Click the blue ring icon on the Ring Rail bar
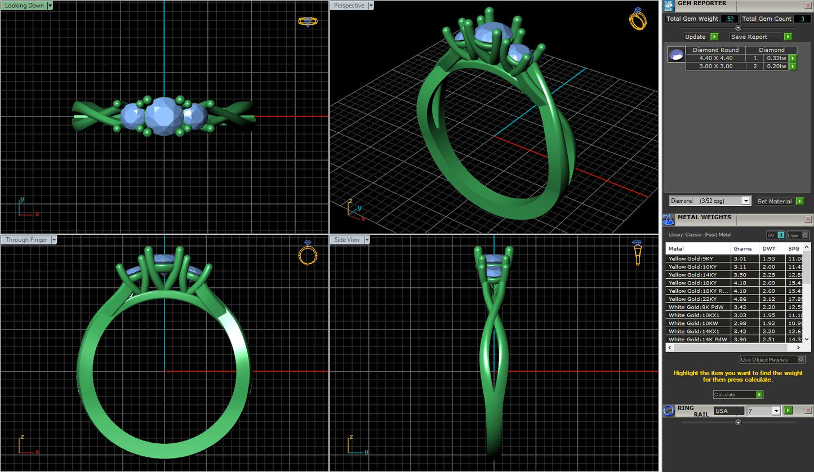This screenshot has height=472, width=814. pyautogui.click(x=669, y=411)
